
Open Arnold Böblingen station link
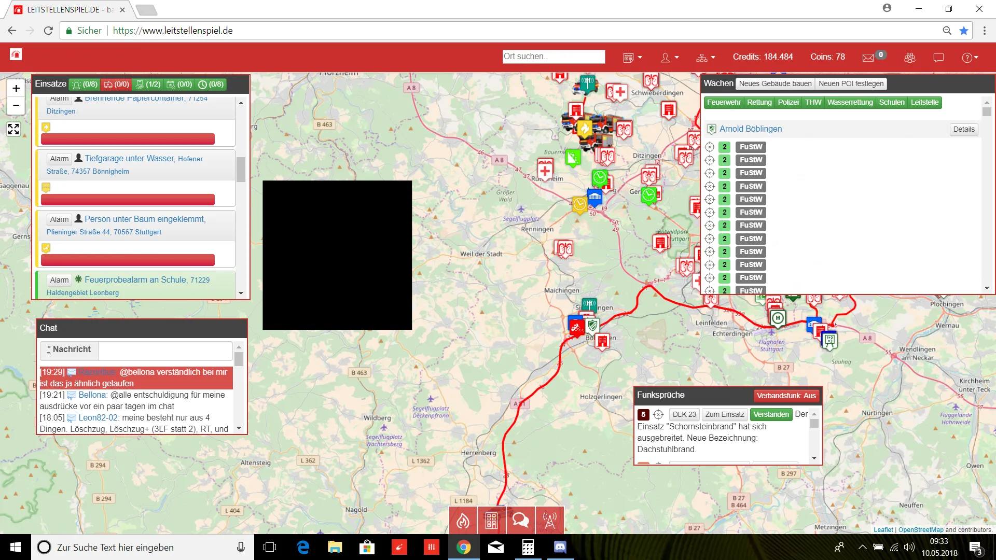(x=750, y=129)
